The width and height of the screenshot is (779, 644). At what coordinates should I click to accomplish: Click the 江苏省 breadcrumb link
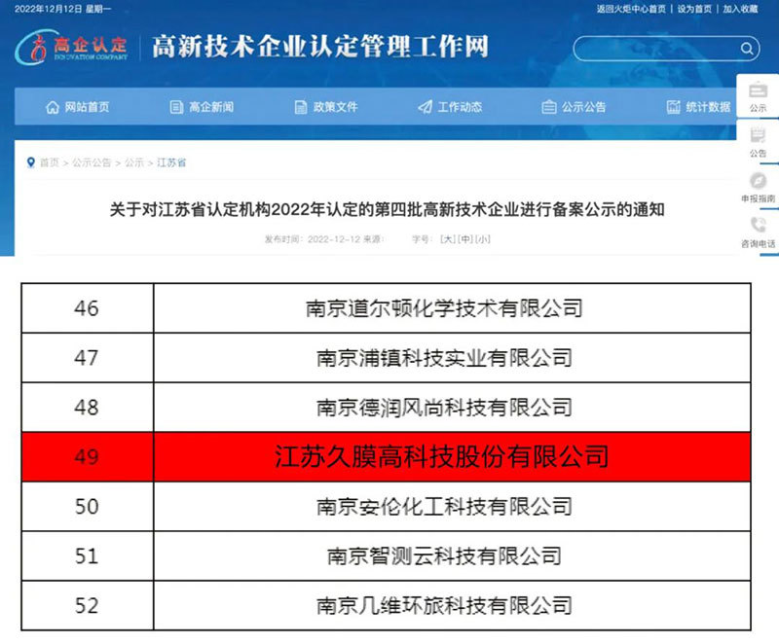coord(171,162)
